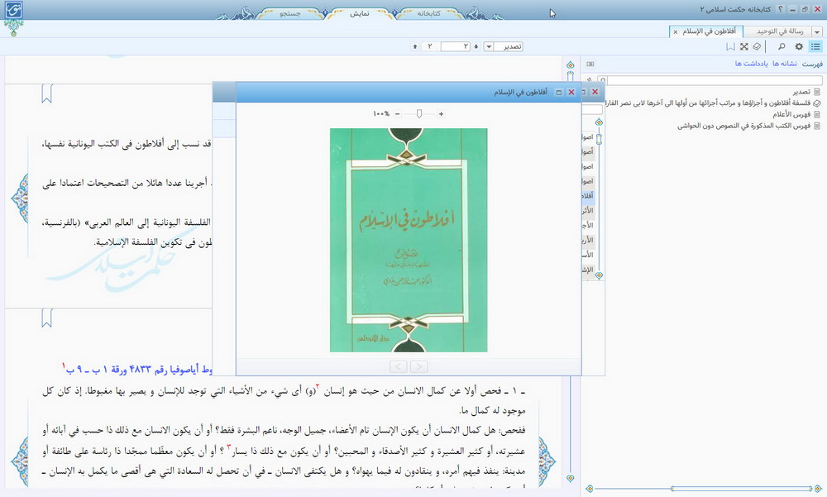Adjust the cover zoom slider handle
Viewport: 827px width, 497px height.
tap(419, 114)
